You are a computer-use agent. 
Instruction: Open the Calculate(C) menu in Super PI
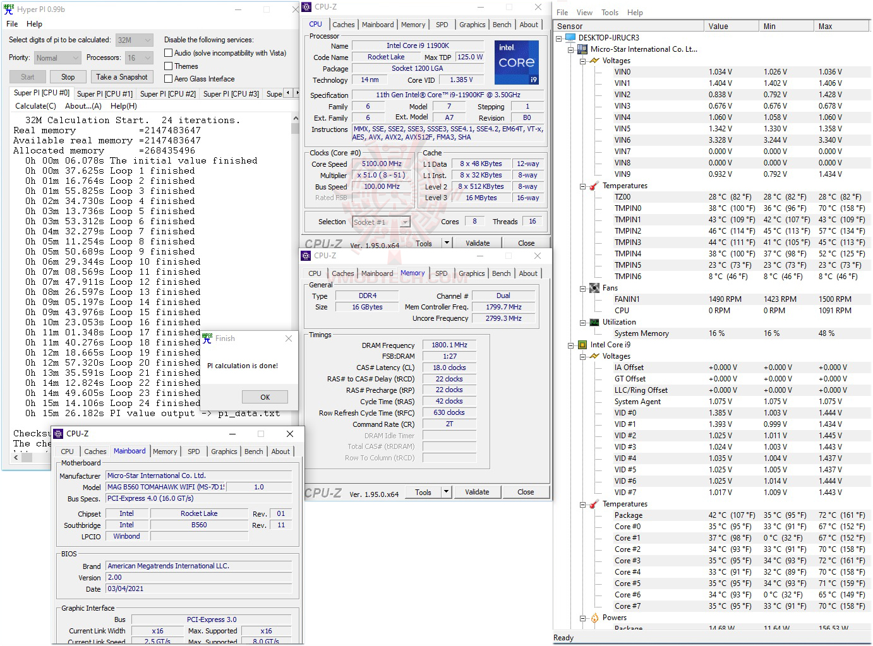point(35,106)
